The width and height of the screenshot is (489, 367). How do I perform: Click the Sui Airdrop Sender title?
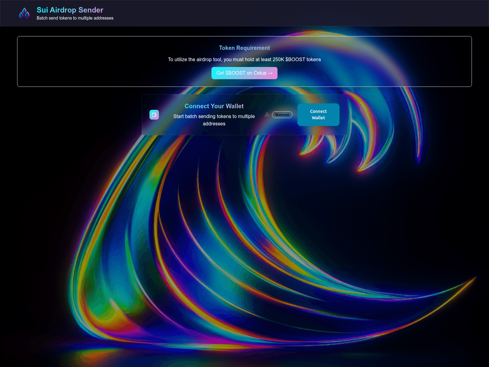pos(70,10)
